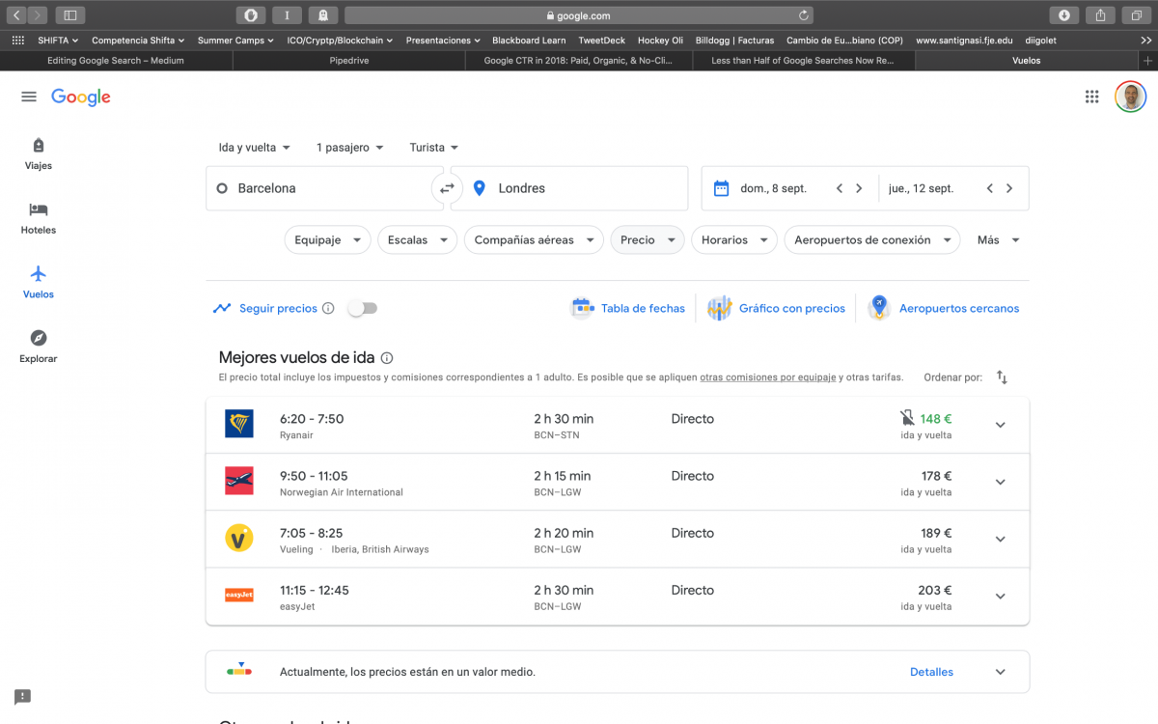1158x724 pixels.
Task: Open Safari share button
Action: (1100, 15)
